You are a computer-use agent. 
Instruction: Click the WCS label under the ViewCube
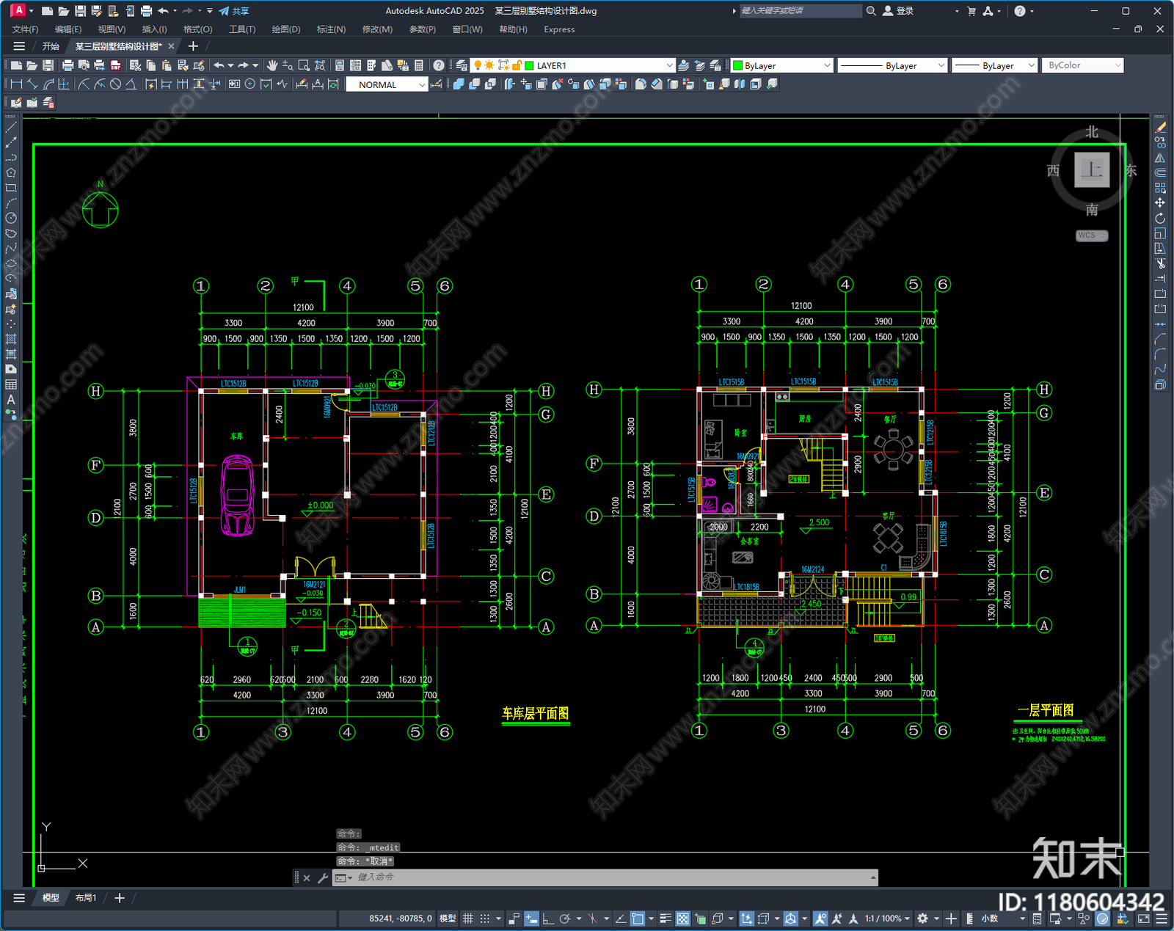[1092, 236]
